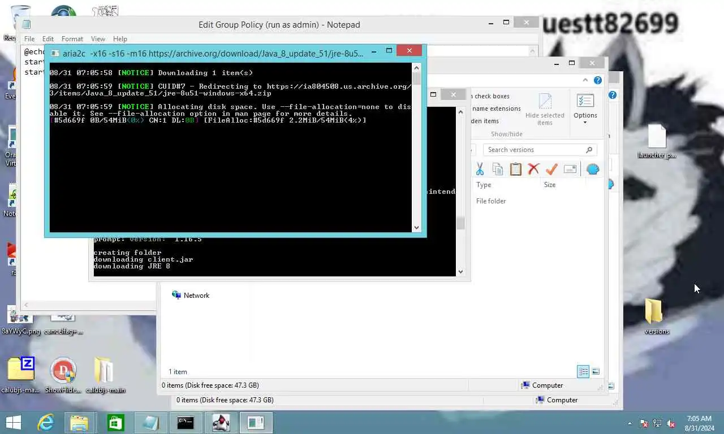Select the ShowHide desktop shortcut
The image size is (724, 434).
63,375
